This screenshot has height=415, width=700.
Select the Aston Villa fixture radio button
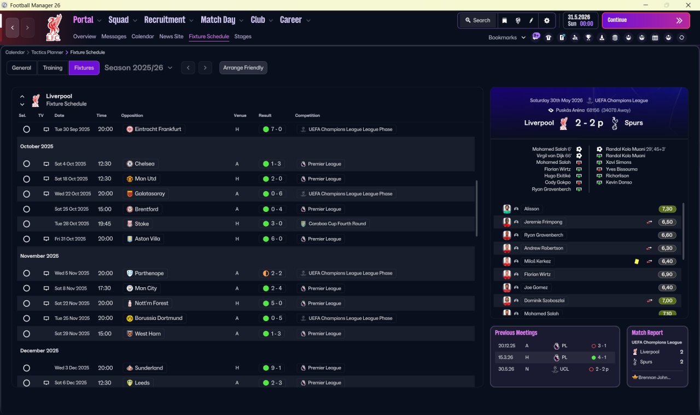(x=26, y=239)
